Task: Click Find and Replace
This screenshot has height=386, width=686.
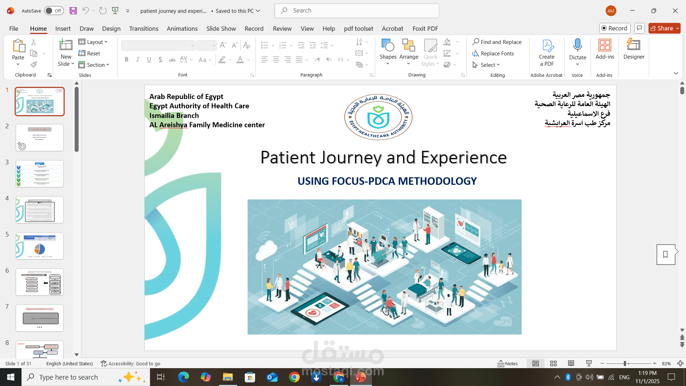Action: 497,42
